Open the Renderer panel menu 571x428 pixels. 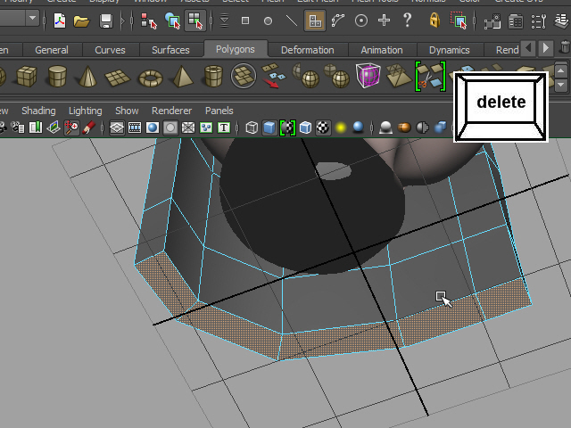click(171, 111)
